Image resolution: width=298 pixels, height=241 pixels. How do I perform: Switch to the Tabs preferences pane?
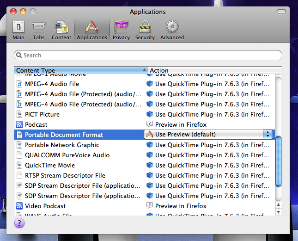click(39, 31)
